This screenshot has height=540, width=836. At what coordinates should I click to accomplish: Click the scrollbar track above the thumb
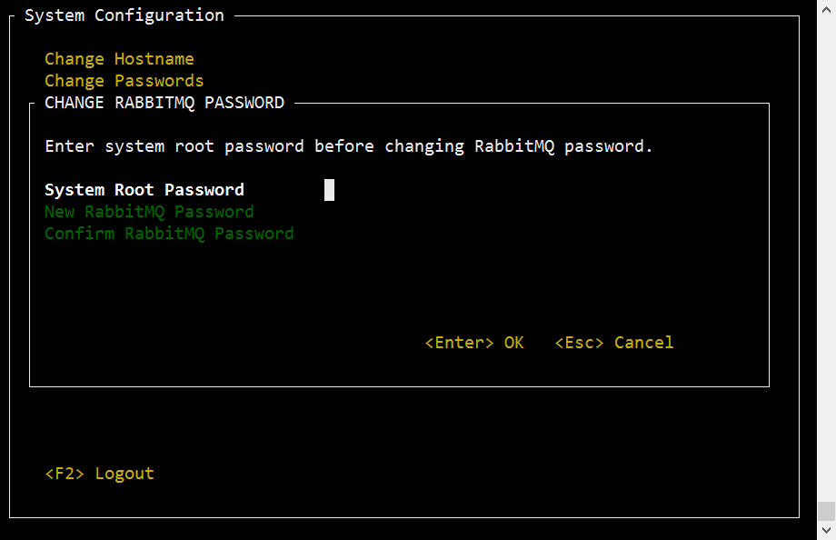[826, 256]
